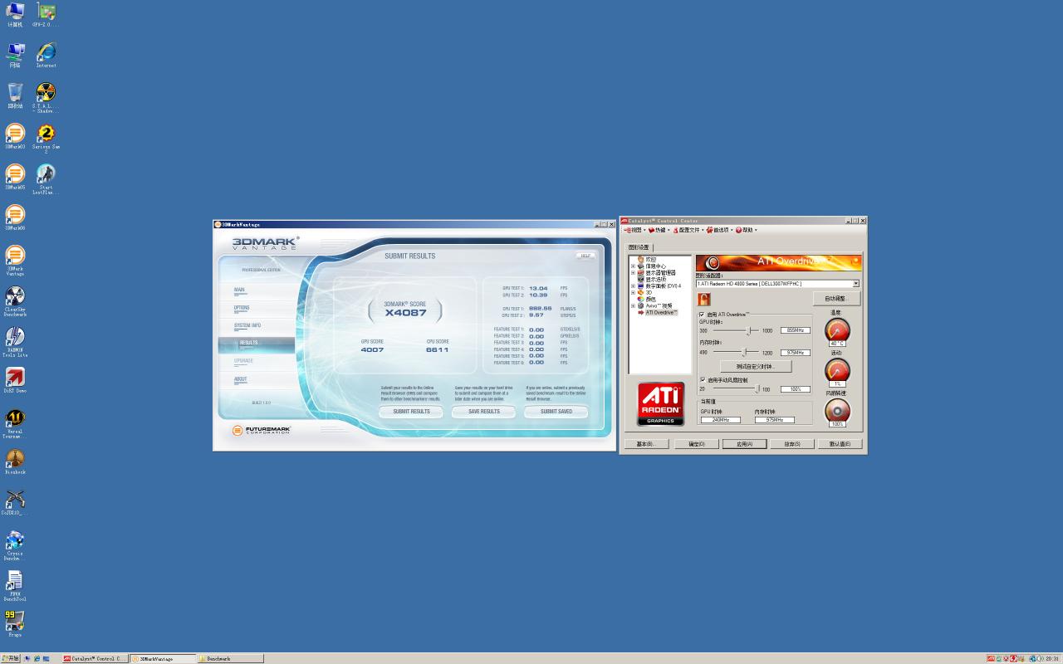Click the SUBMIT RESULTS button
Image resolution: width=1063 pixels, height=664 pixels.
pyautogui.click(x=412, y=412)
